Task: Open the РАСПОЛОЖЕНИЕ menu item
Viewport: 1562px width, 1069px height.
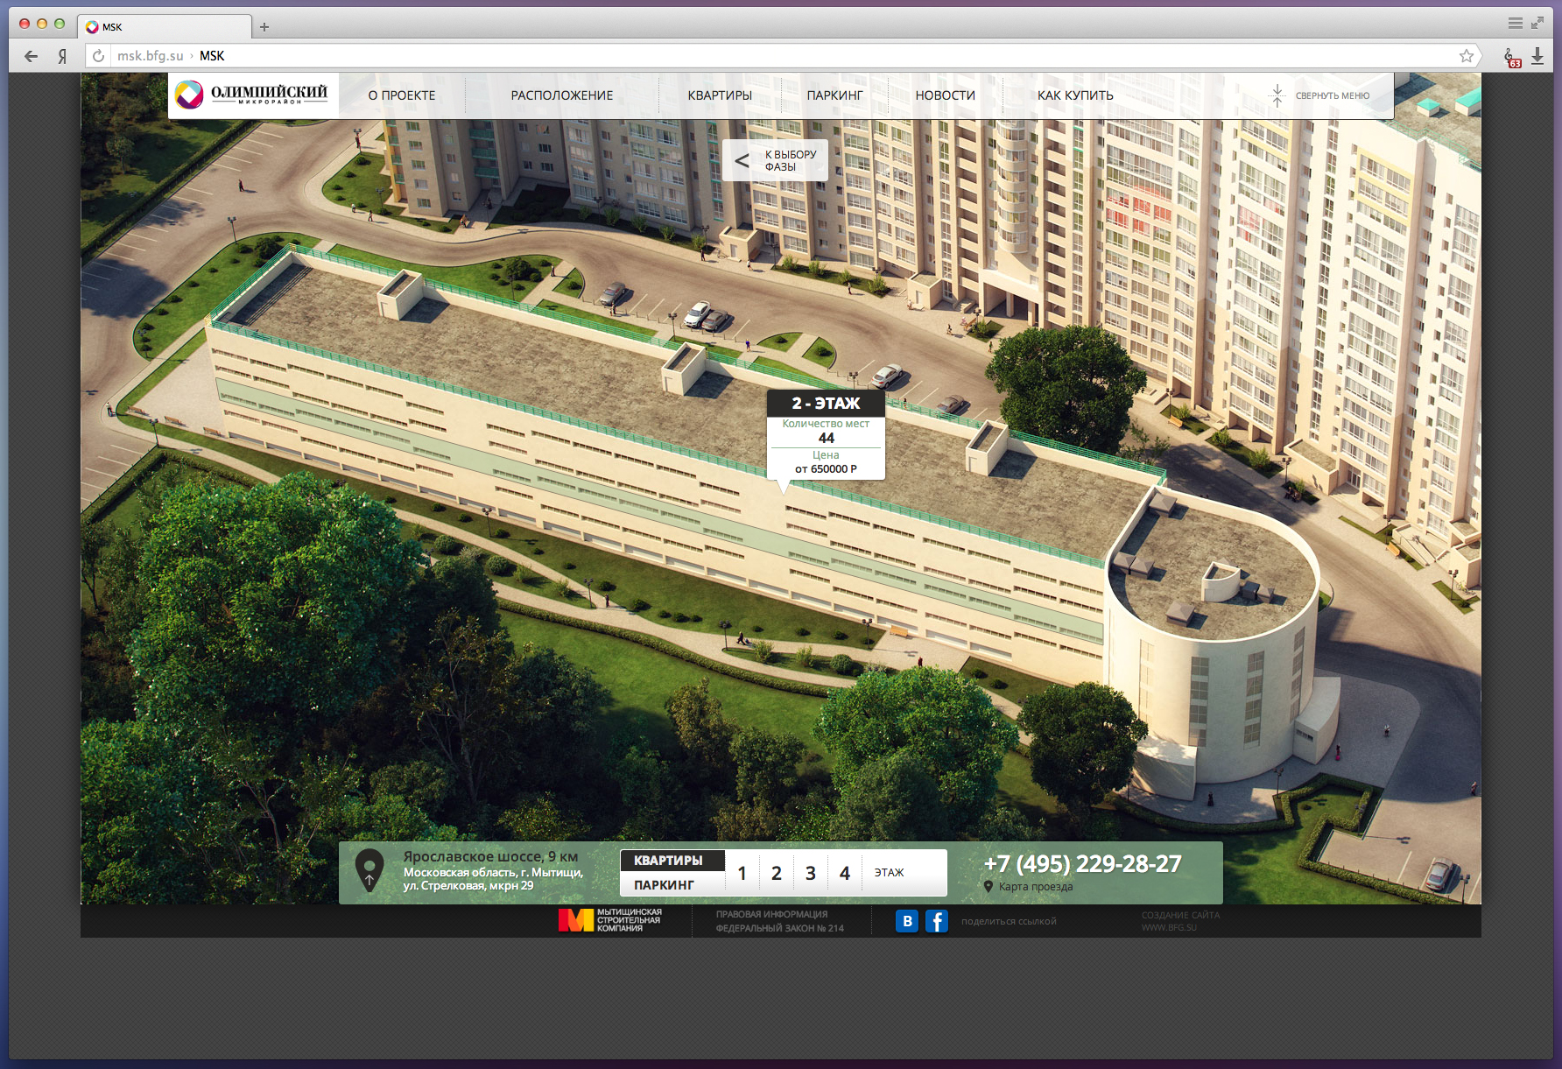Action: (x=562, y=95)
